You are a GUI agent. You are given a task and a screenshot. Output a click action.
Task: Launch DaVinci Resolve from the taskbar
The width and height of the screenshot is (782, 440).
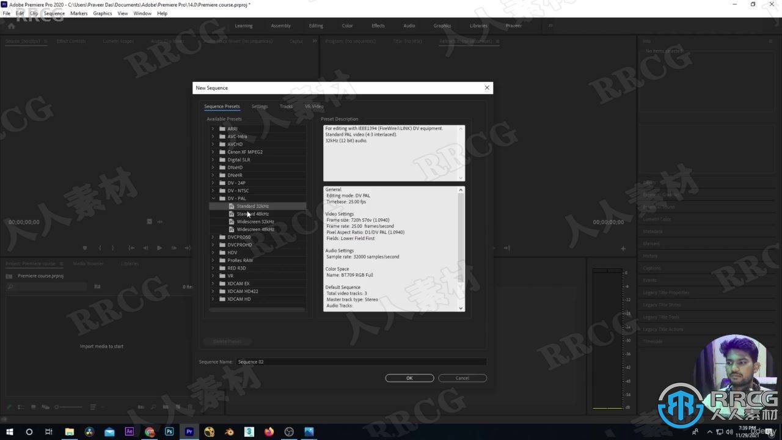[x=90, y=431]
